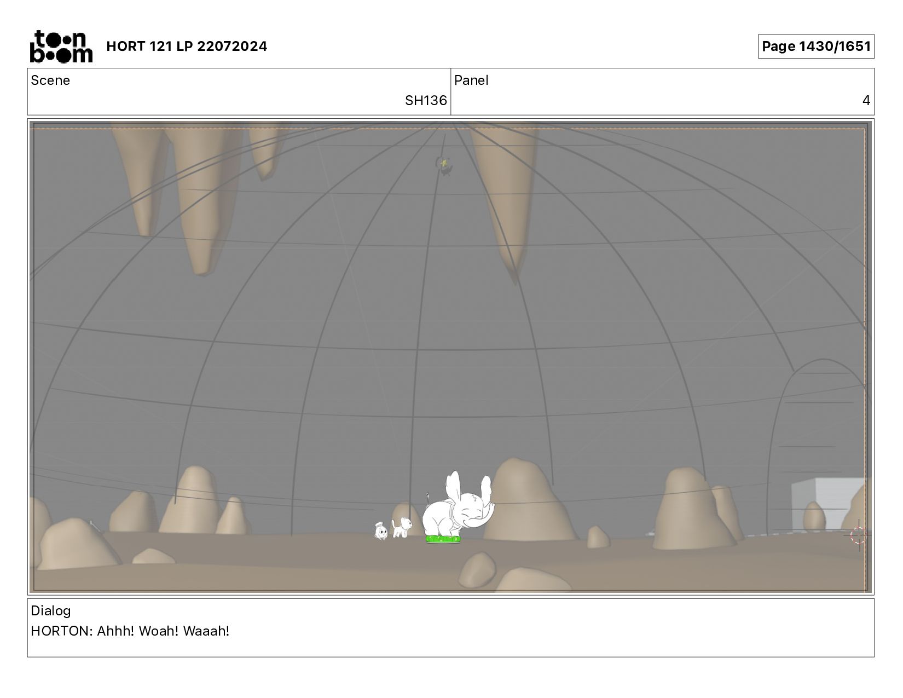Click the red dashed circle marker at the right edge
Image resolution: width=903 pixels, height=698 pixels.
tap(858, 535)
